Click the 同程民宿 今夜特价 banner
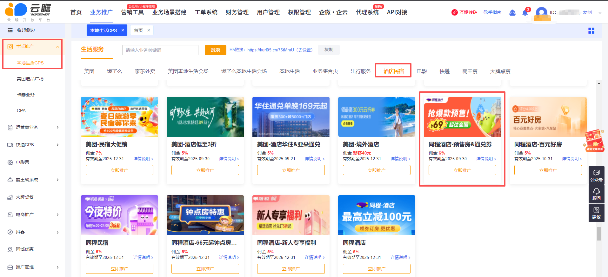Screen dimensions: 608x277 [119, 215]
